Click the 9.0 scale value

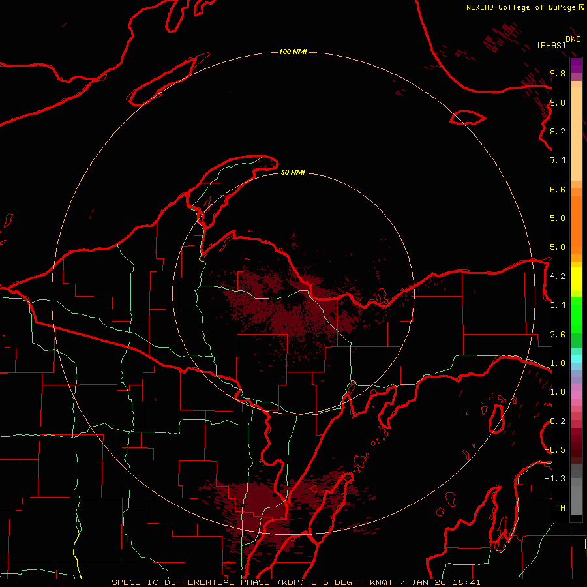pos(558,102)
